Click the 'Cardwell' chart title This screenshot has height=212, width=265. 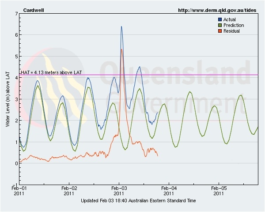34,10
